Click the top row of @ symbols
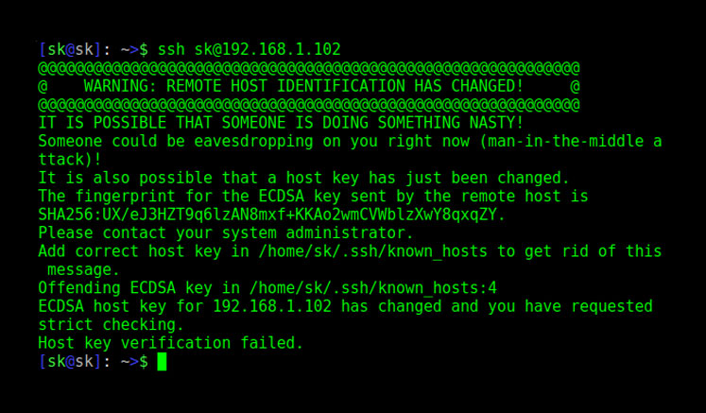The height and width of the screenshot is (413, 706). pos(309,68)
